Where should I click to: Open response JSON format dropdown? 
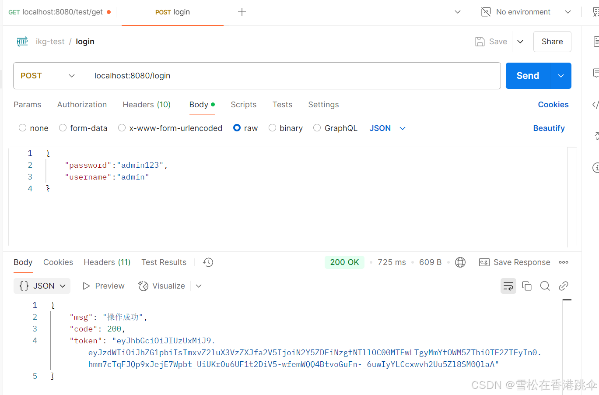[42, 286]
